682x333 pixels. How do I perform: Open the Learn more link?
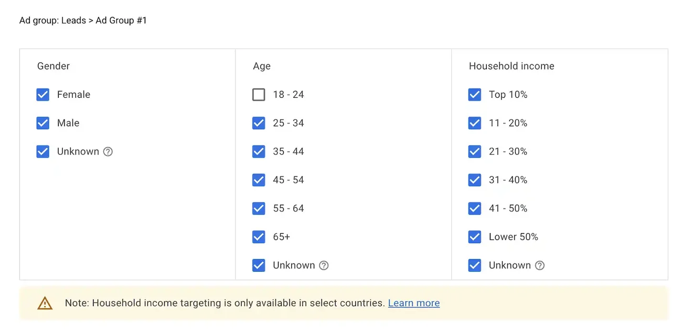pos(413,303)
